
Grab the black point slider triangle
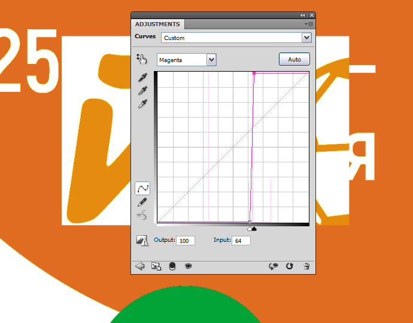[254, 229]
